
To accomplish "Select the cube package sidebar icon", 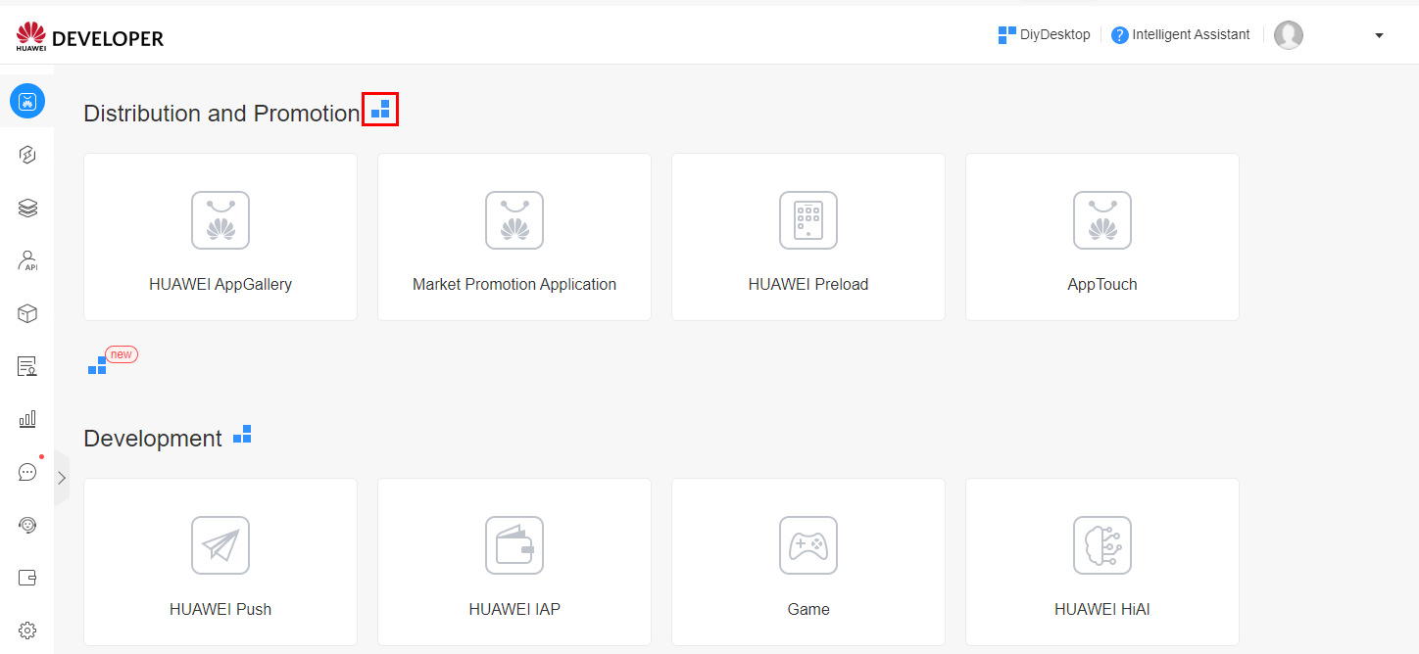I will (x=27, y=313).
